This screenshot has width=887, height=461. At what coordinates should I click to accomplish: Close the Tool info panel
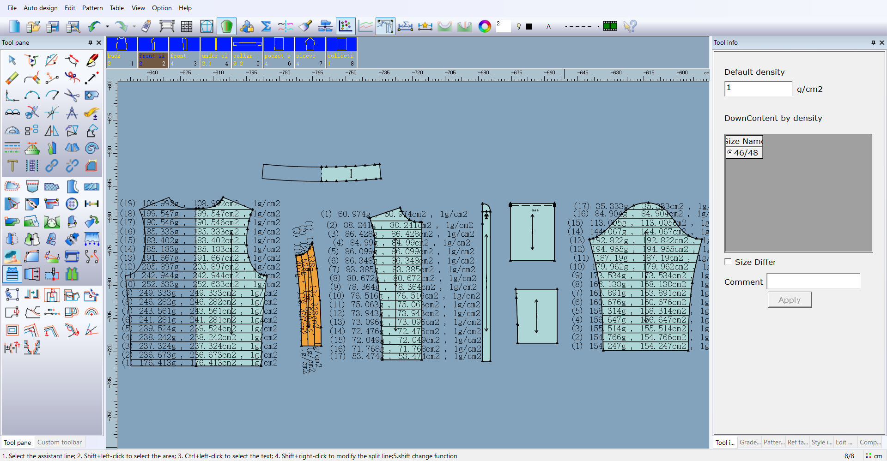coord(882,42)
